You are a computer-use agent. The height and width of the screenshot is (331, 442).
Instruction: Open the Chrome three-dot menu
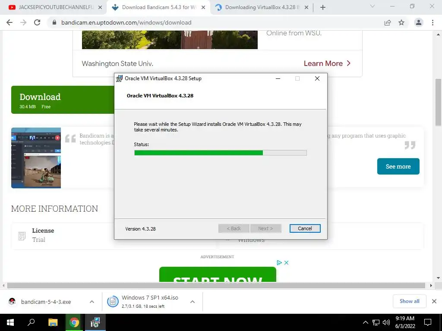pyautogui.click(x=433, y=22)
